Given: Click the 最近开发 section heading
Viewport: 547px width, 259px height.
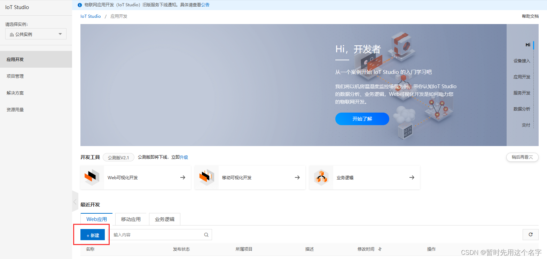Looking at the screenshot, I should (x=90, y=205).
